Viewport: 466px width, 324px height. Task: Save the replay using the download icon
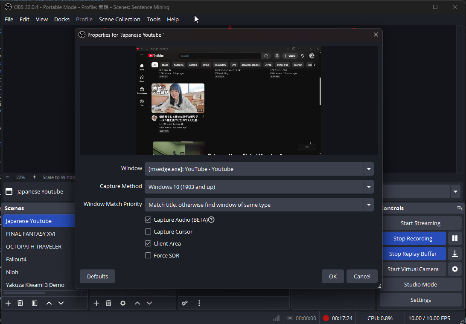point(455,253)
